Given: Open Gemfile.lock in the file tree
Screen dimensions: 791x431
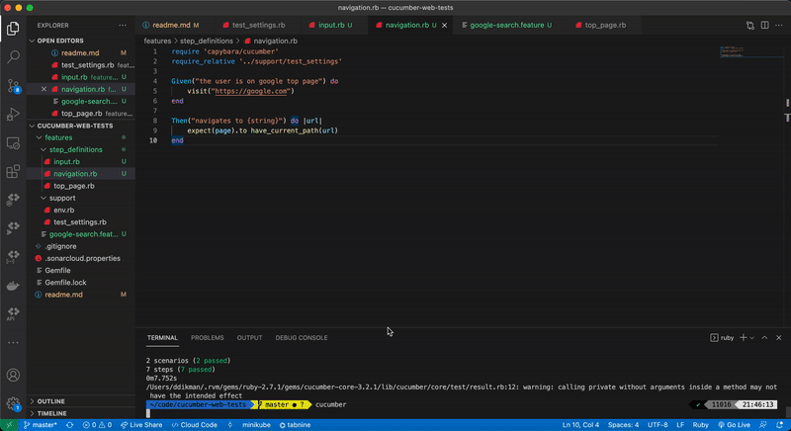Looking at the screenshot, I should [81, 283].
